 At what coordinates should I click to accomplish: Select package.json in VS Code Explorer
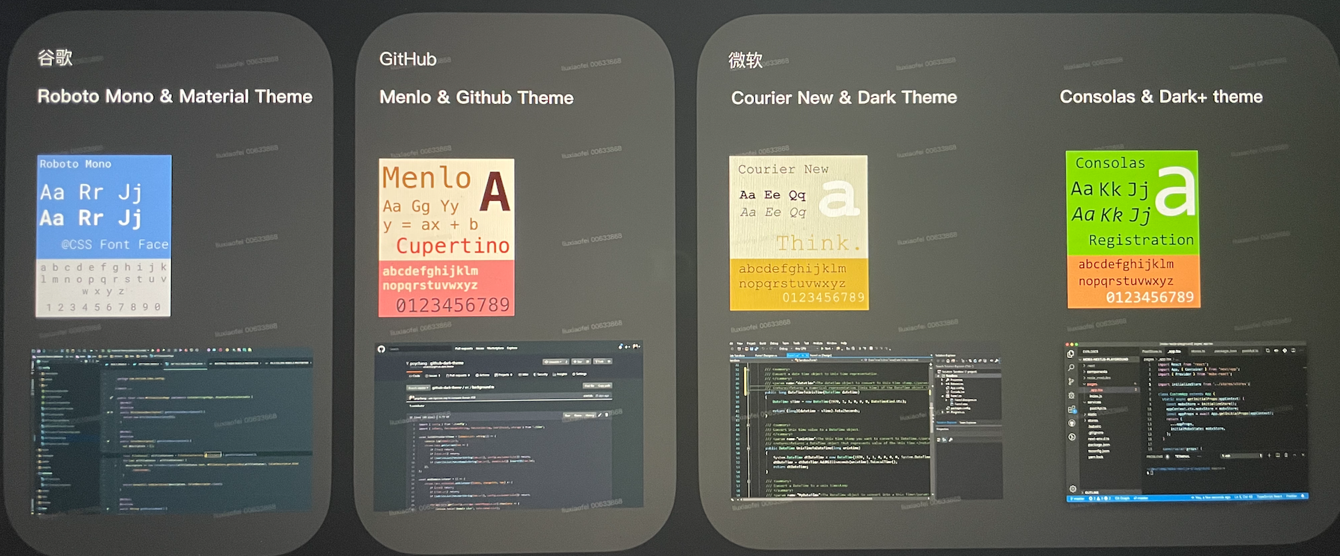(x=1099, y=445)
